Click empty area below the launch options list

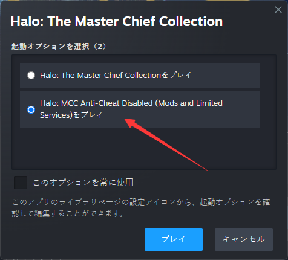pyautogui.click(x=144, y=148)
